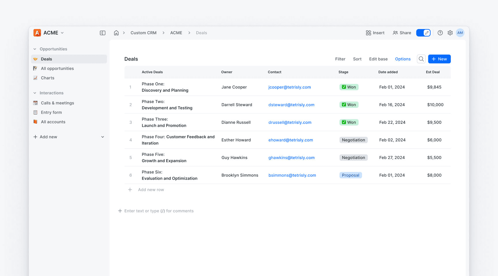
Task: Open ehoward@tetrisly.com email link
Action: pyautogui.click(x=290, y=140)
